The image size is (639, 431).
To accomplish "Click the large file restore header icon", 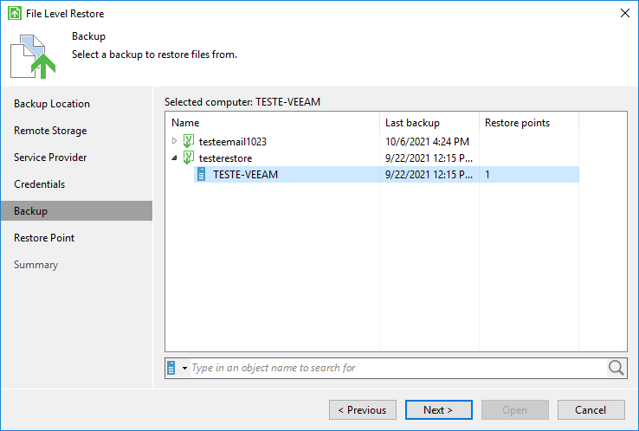I will (x=33, y=56).
